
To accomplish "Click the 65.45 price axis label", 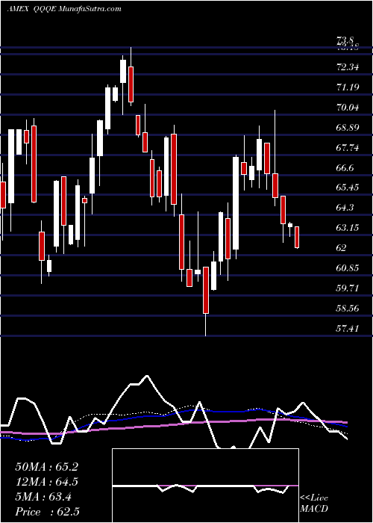I will (348, 188).
